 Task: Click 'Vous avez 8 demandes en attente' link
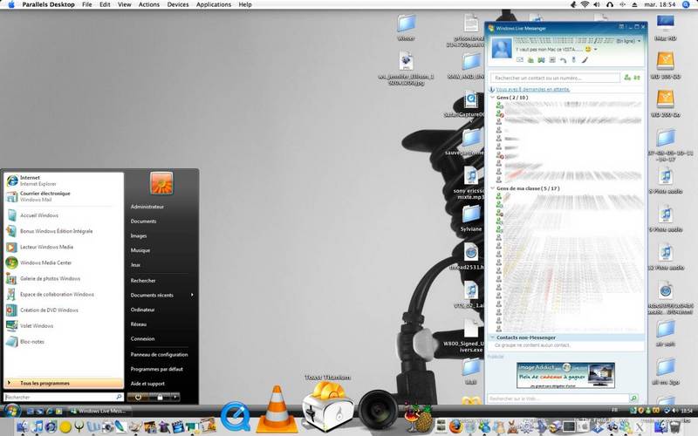[533, 89]
